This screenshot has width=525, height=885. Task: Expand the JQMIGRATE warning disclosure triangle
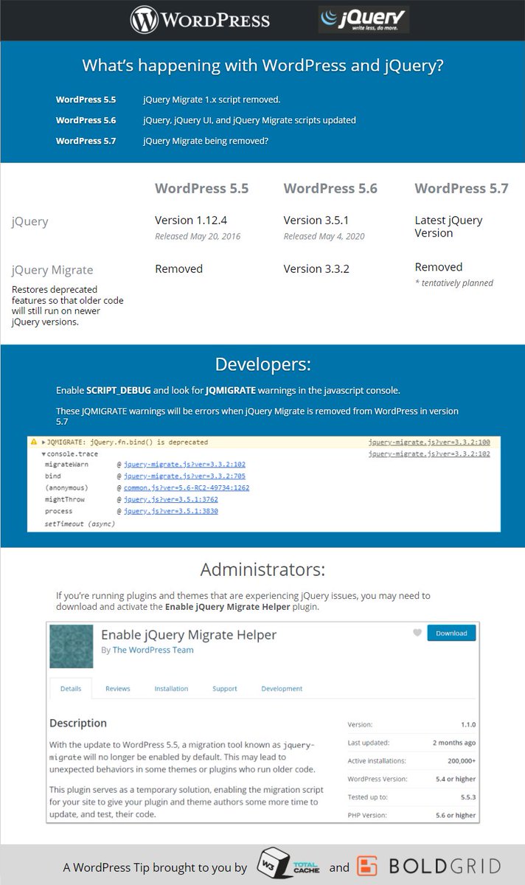click(x=44, y=442)
